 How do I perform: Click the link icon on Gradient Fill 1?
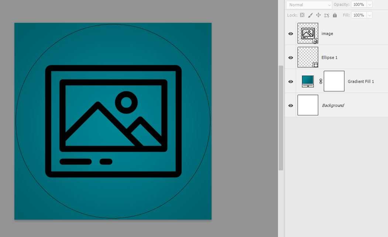[x=320, y=81]
